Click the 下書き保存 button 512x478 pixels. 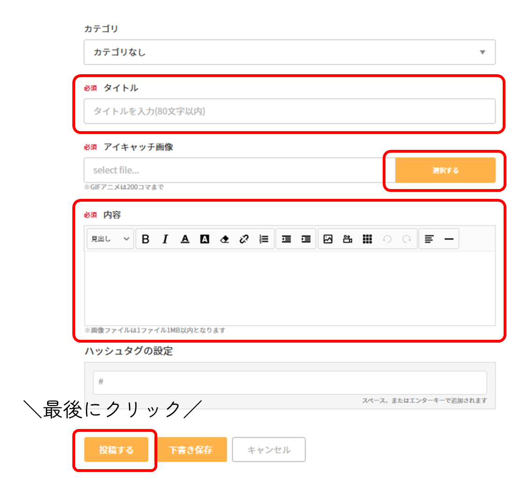tap(191, 450)
